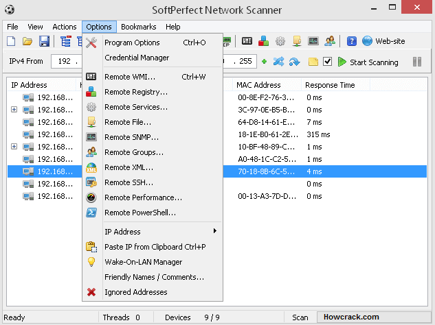Click the Paste IP clipboard icon
This screenshot has height=325, width=435.
pos(91,247)
